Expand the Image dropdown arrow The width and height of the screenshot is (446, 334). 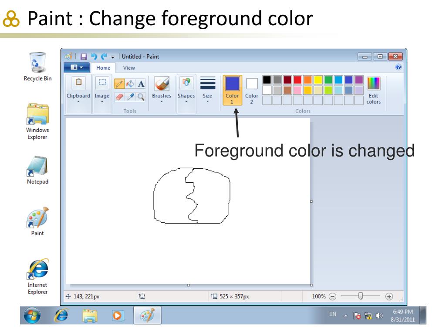click(102, 101)
